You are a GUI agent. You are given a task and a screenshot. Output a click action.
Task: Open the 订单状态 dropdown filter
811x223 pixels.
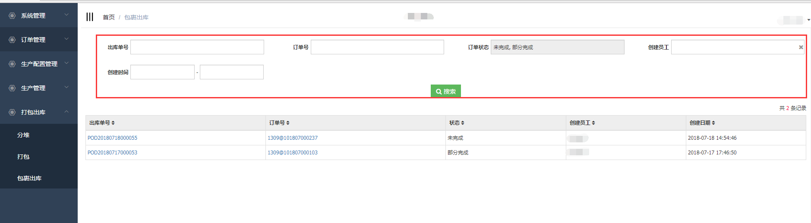pyautogui.click(x=557, y=47)
